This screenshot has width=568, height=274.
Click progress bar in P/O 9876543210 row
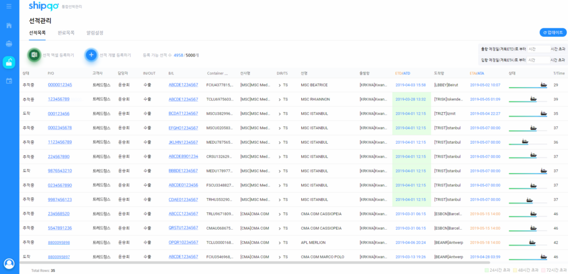528,174
